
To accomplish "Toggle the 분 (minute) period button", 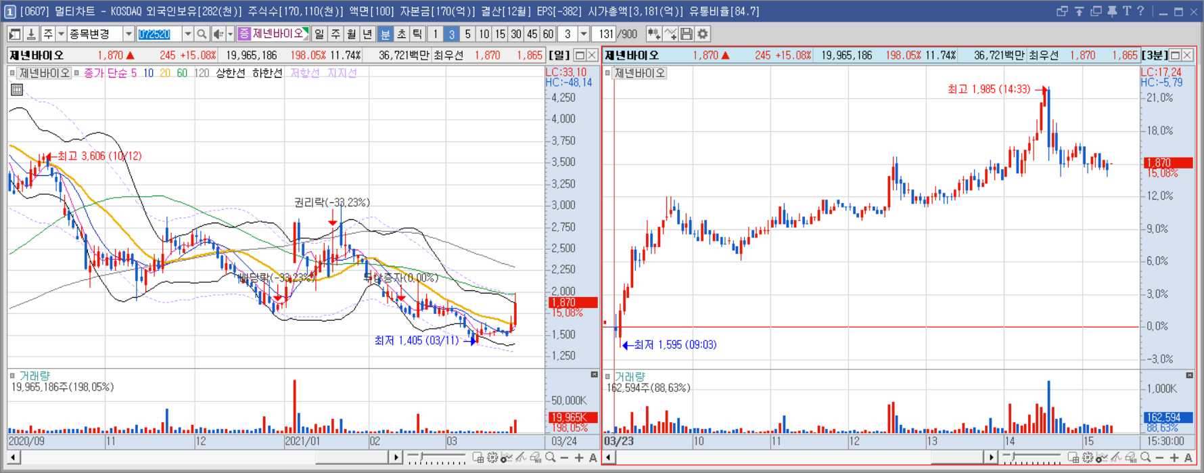I will coord(385,34).
